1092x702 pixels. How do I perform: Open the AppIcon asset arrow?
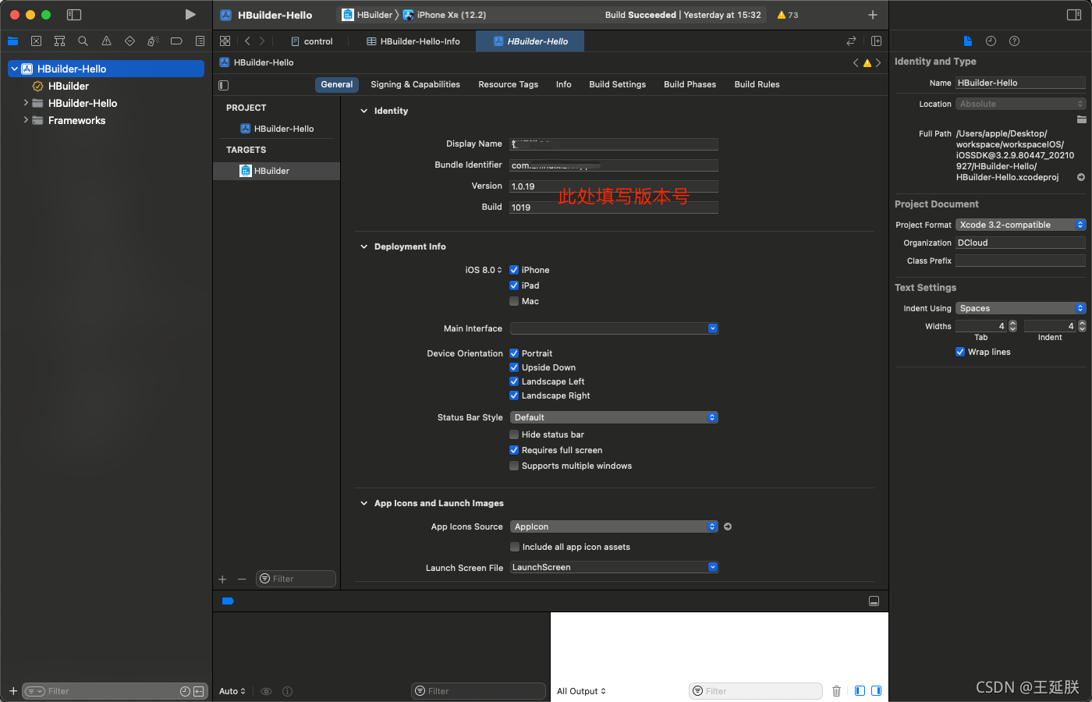(728, 526)
